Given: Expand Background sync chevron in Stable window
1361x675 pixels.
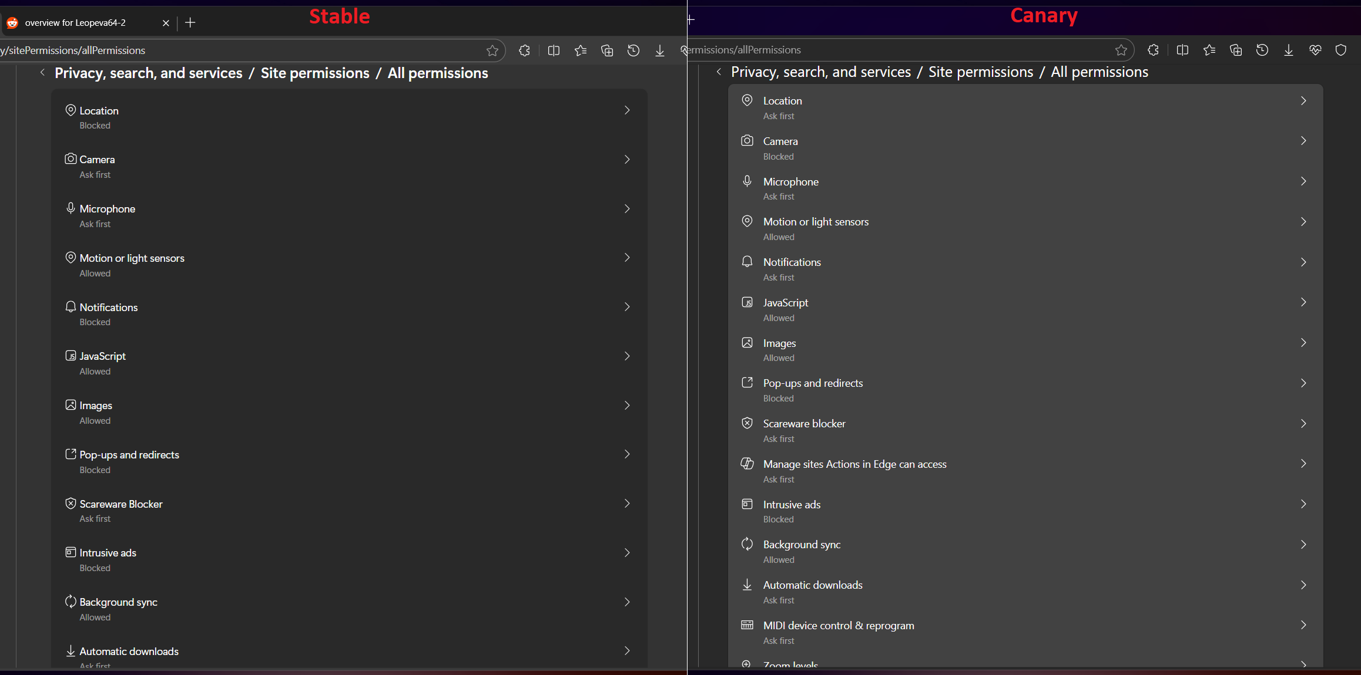Looking at the screenshot, I should coord(627,602).
